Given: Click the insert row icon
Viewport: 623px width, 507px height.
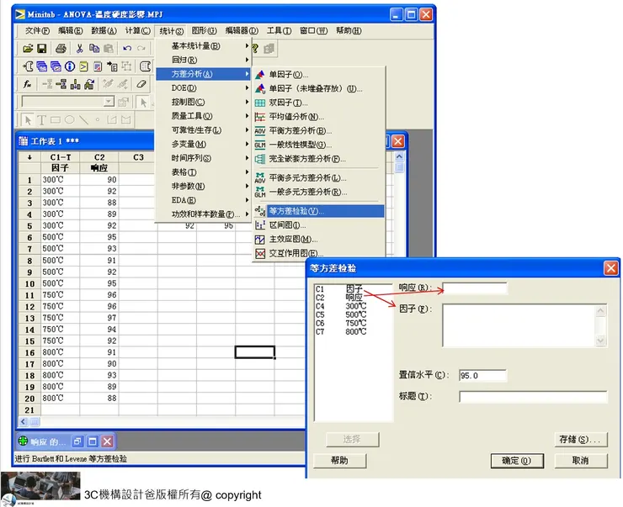Looking at the screenshot, I should pos(61,84).
